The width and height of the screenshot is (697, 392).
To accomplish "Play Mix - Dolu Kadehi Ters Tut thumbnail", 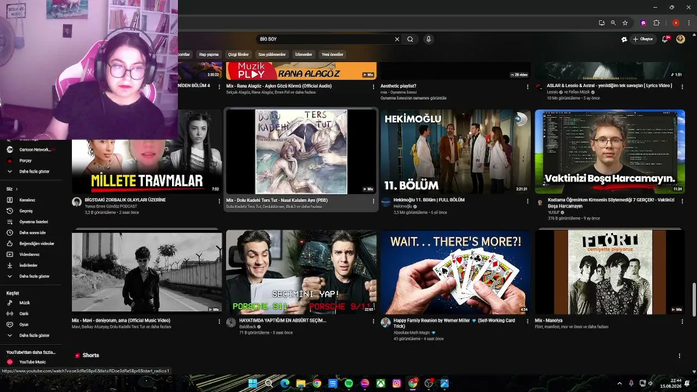I will coord(301,152).
